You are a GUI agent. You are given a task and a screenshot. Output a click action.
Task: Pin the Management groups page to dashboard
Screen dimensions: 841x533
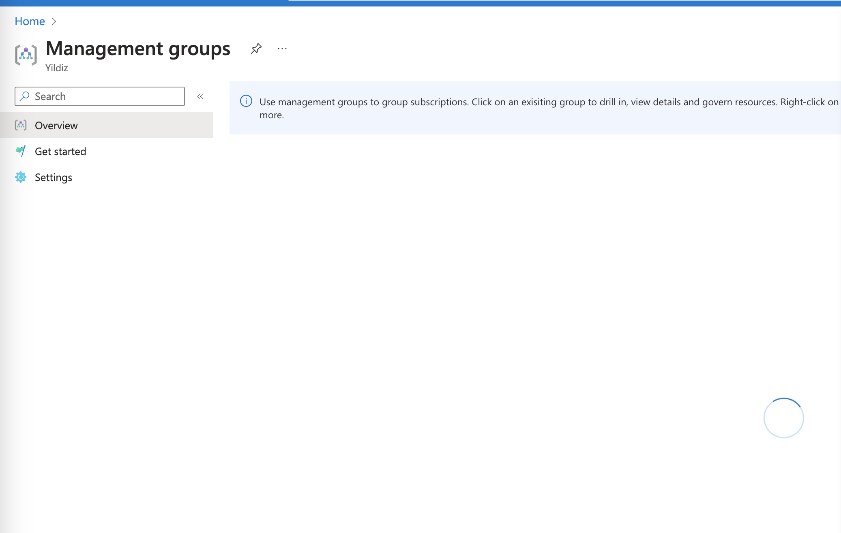256,49
